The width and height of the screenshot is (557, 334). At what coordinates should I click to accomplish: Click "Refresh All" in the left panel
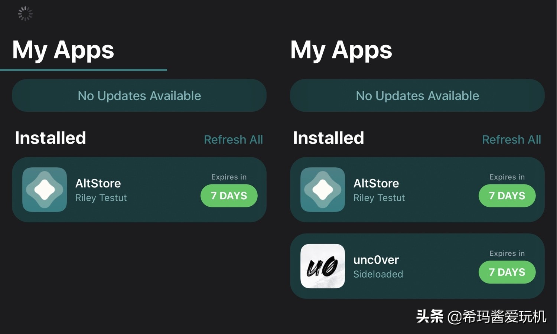(x=233, y=140)
